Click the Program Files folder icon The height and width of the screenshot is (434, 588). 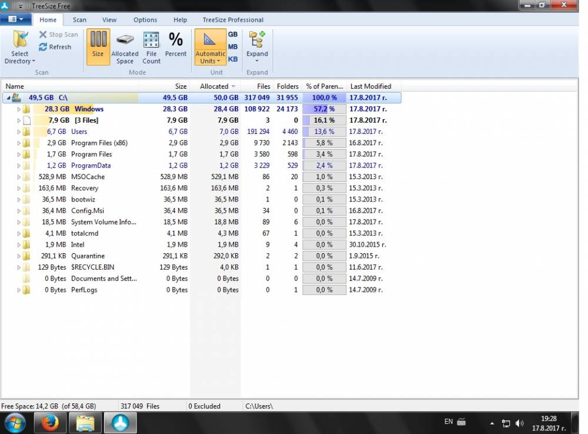pos(26,154)
